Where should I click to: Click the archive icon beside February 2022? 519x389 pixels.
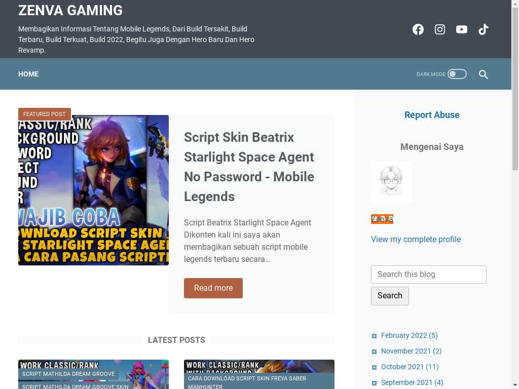tap(375, 336)
